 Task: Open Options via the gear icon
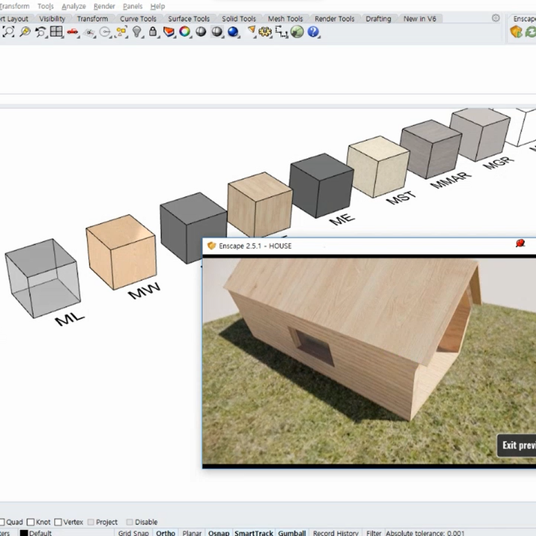coord(265,32)
